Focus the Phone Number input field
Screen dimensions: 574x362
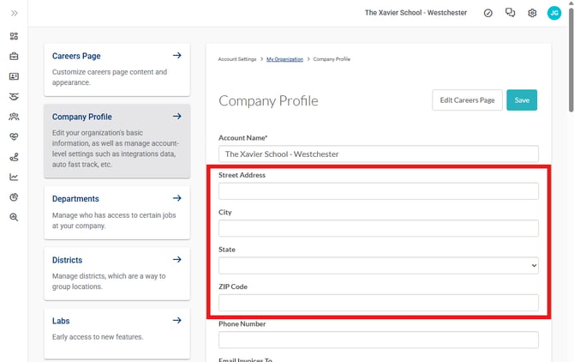coord(379,340)
